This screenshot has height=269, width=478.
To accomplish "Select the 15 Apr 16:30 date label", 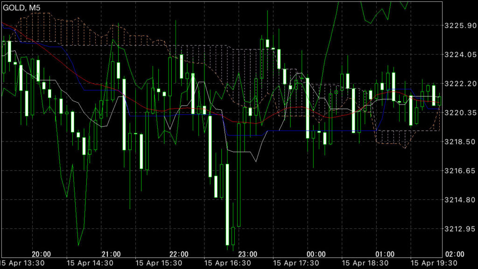I will click(227, 263).
